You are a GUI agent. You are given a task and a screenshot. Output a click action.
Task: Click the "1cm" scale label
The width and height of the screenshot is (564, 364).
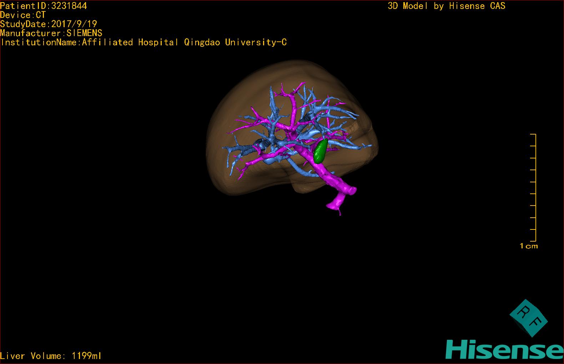point(529,246)
